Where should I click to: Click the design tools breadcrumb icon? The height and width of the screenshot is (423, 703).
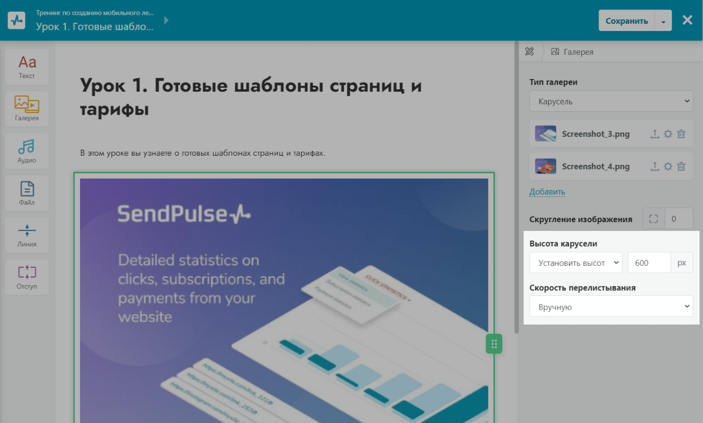[x=530, y=51]
